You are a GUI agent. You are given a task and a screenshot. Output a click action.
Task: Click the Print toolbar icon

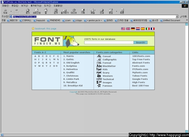point(102,11)
